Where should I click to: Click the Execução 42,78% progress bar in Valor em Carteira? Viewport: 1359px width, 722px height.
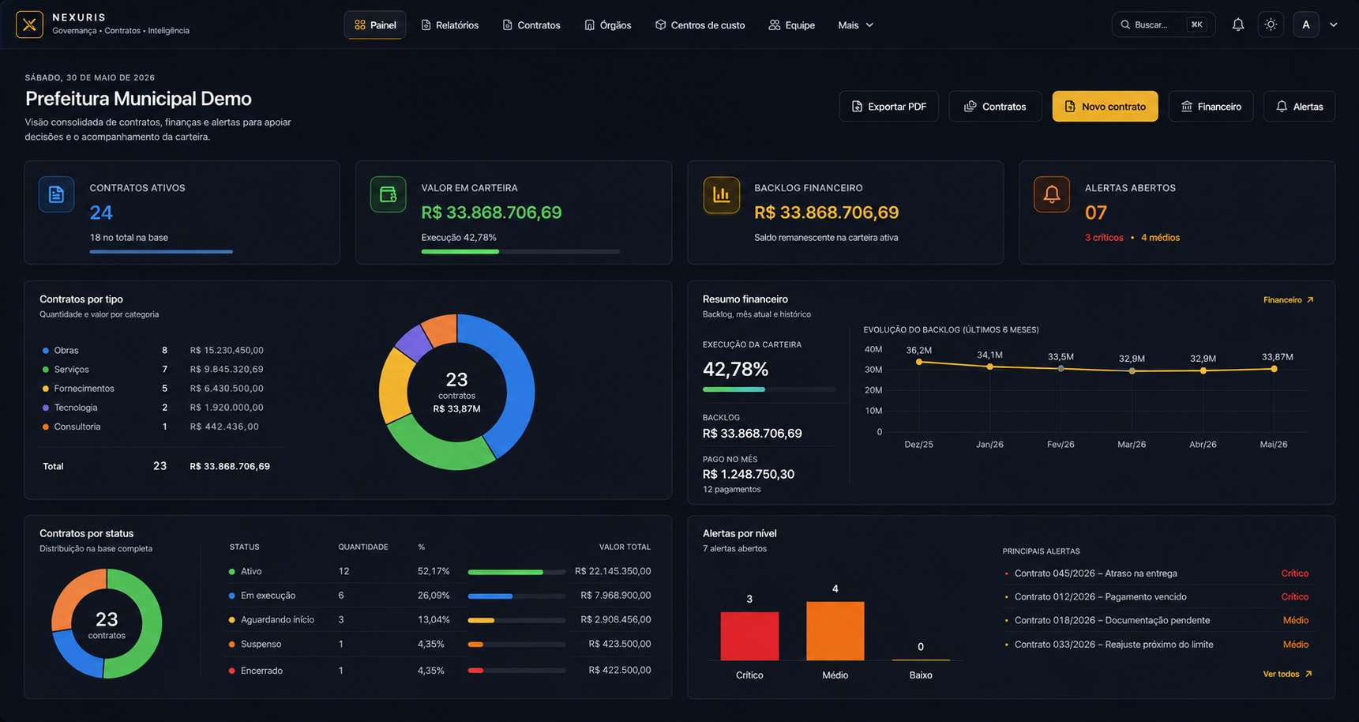click(520, 251)
